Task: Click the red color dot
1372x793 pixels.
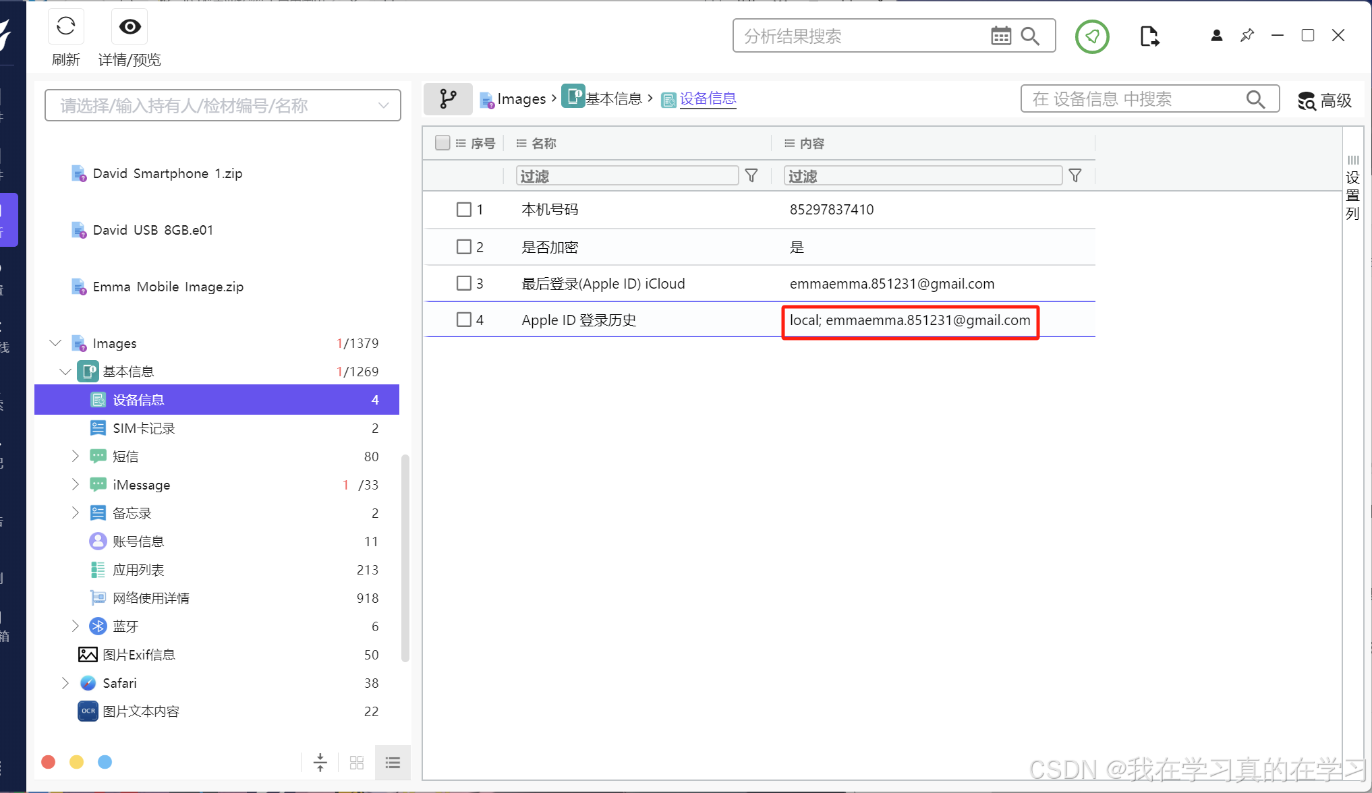Action: (x=49, y=762)
